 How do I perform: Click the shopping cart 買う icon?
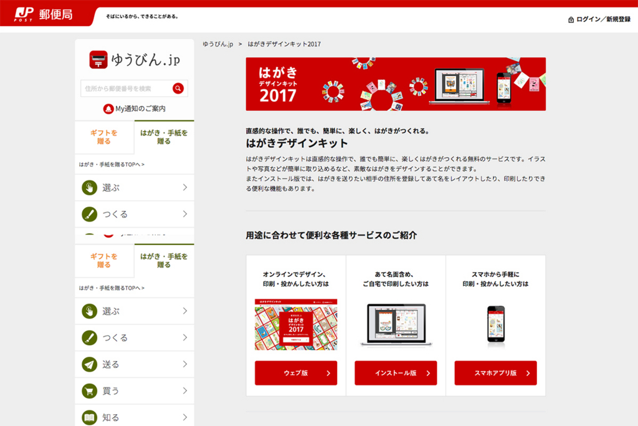point(90,391)
